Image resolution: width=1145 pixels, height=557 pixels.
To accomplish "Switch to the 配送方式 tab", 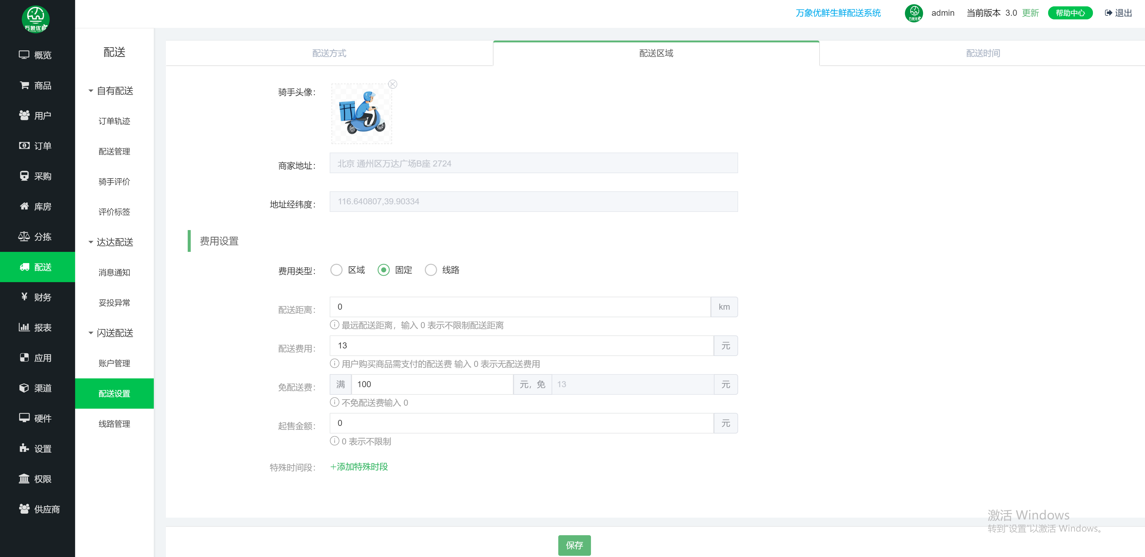I will [x=329, y=53].
